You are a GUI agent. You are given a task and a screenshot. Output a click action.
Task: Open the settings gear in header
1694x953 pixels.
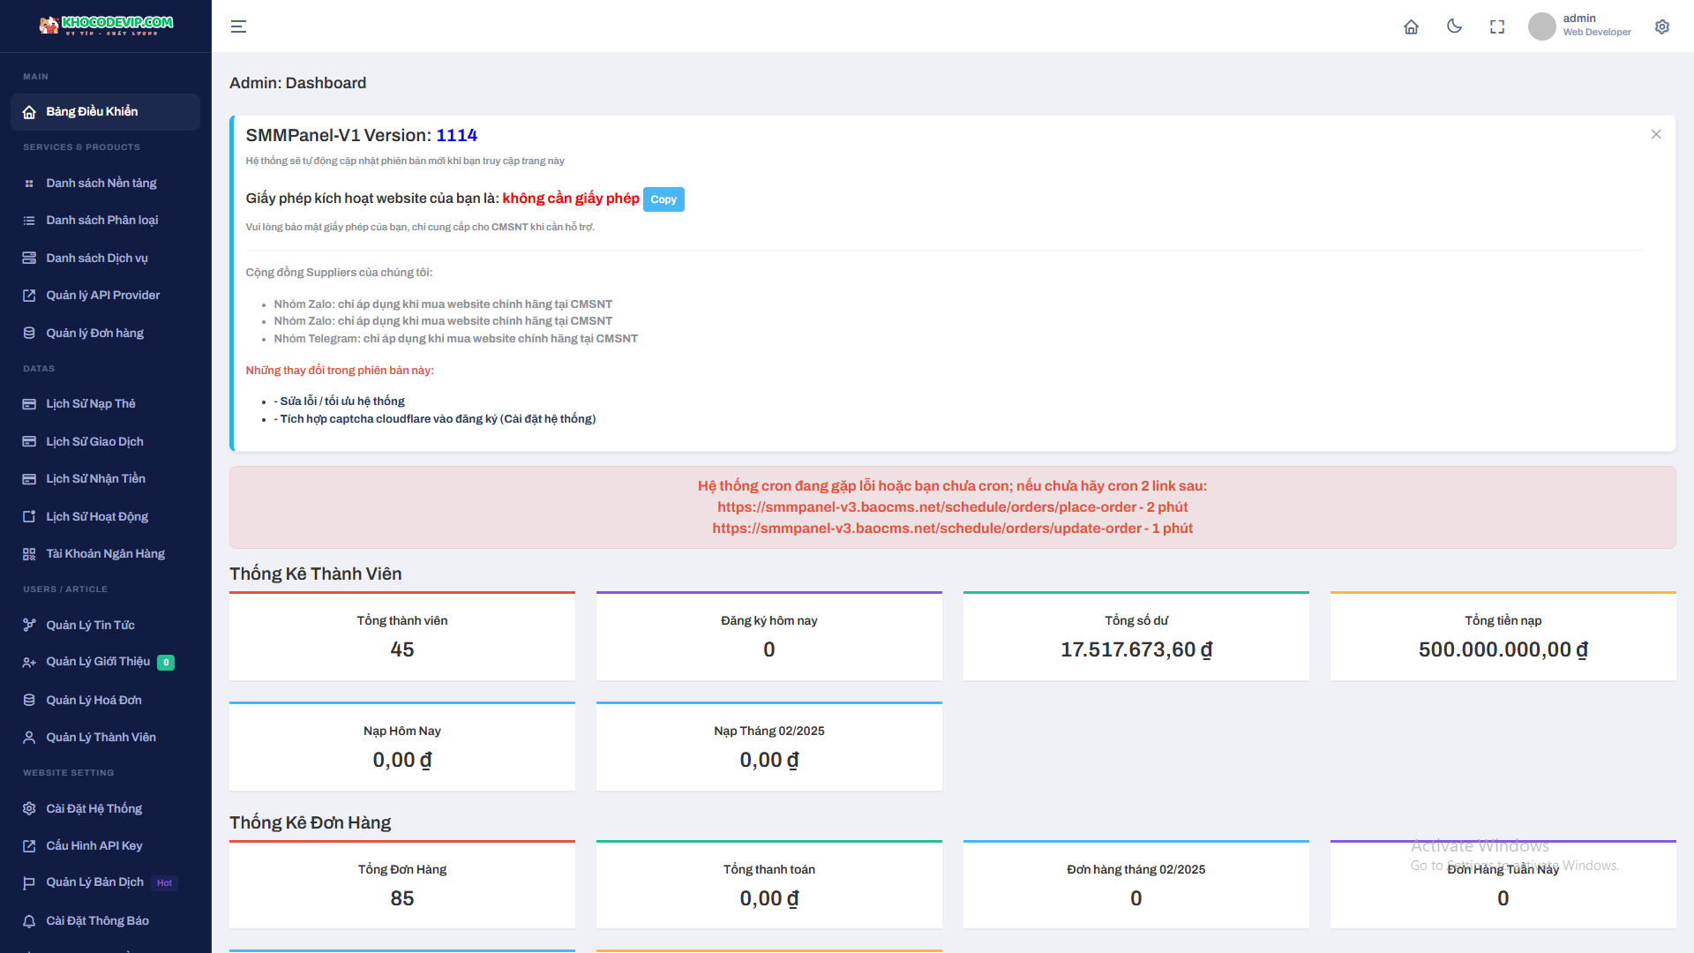click(x=1662, y=26)
